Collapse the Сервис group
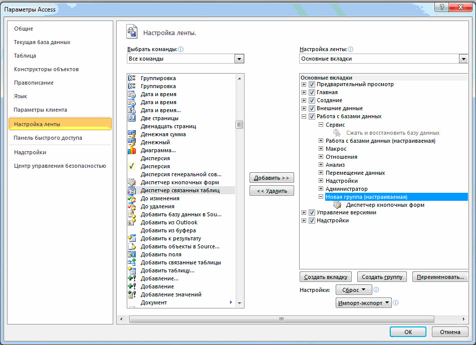This screenshot has height=345, width=476. pyautogui.click(x=321, y=124)
